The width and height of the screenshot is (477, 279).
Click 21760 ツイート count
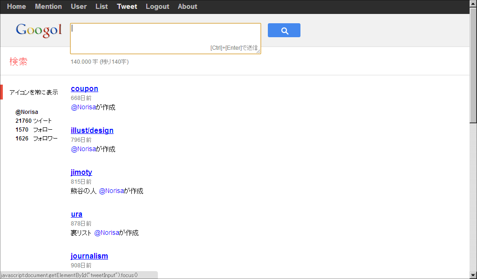(34, 121)
